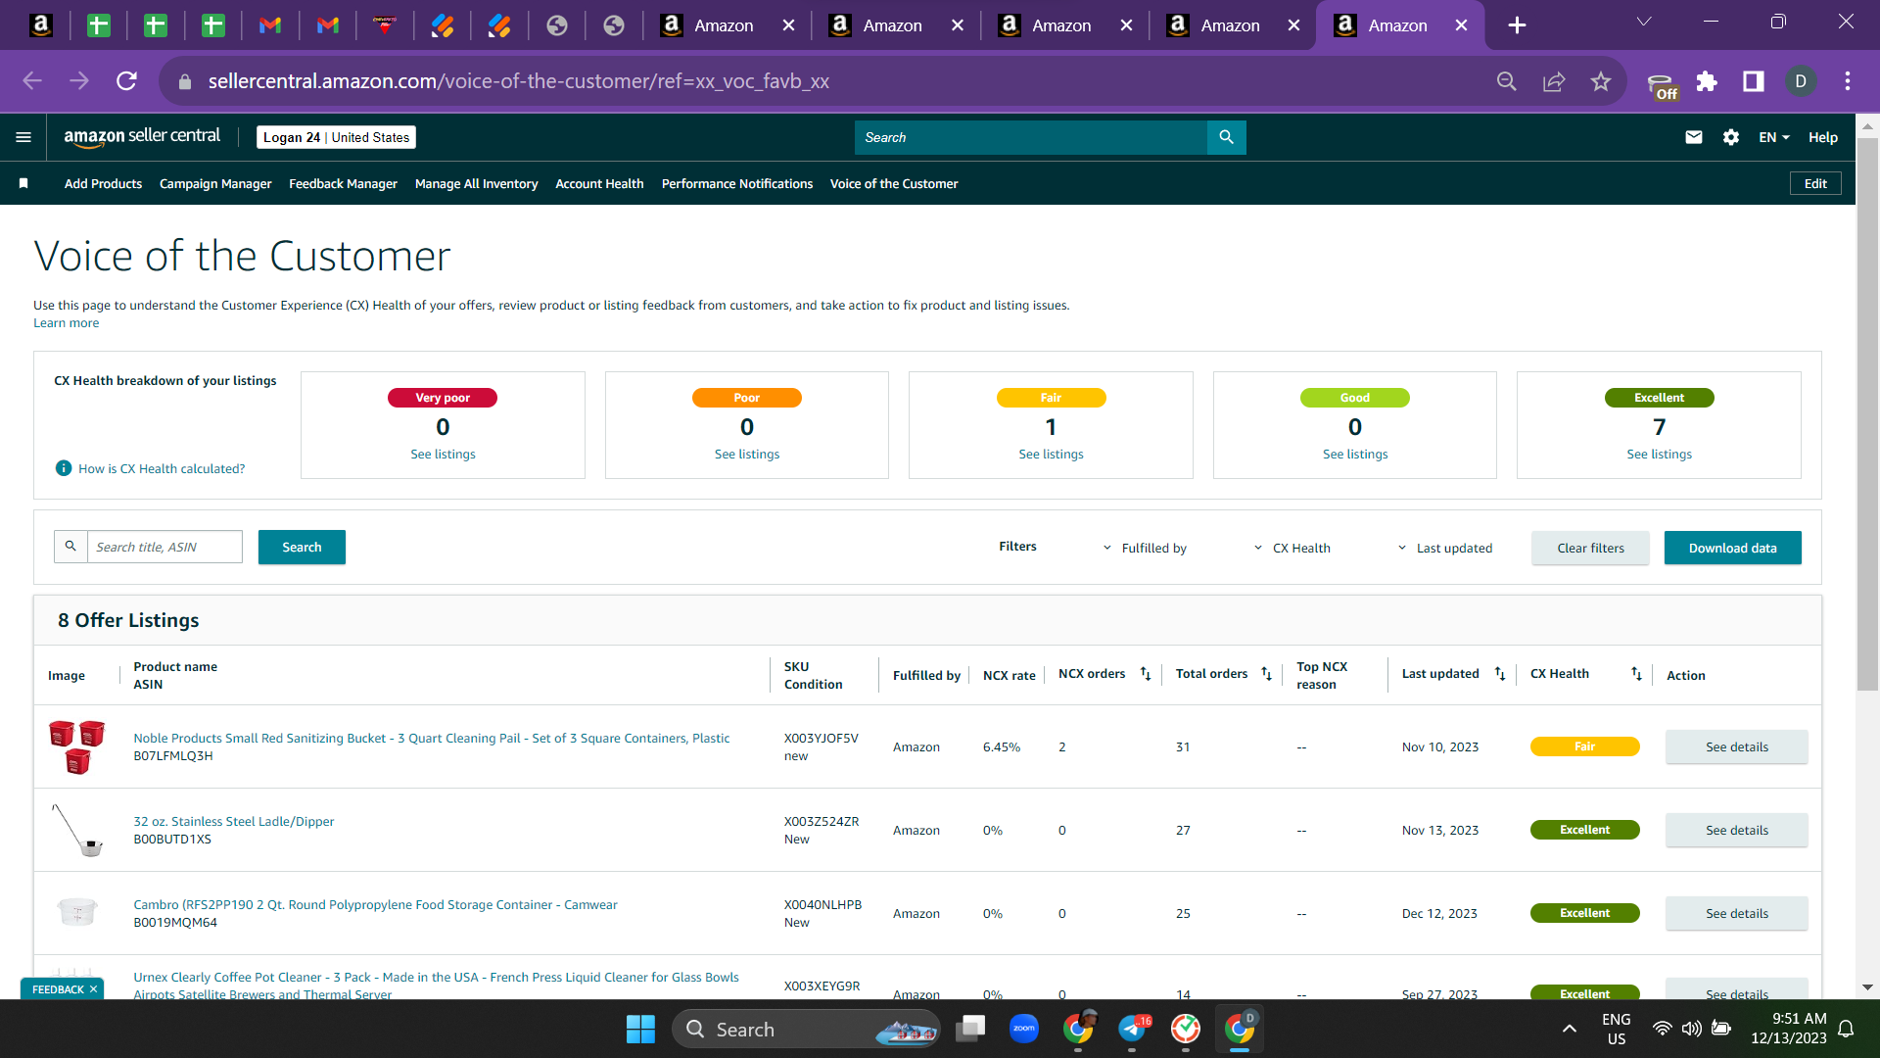This screenshot has height=1058, width=1880.
Task: Open Urnex Coffee Pot Cleaner product link
Action: pos(436,985)
